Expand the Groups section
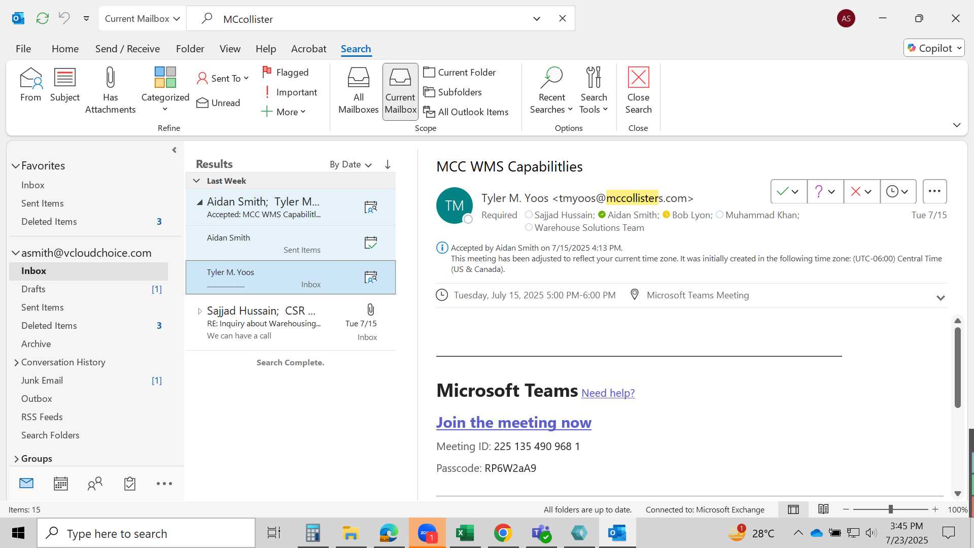 click(16, 459)
